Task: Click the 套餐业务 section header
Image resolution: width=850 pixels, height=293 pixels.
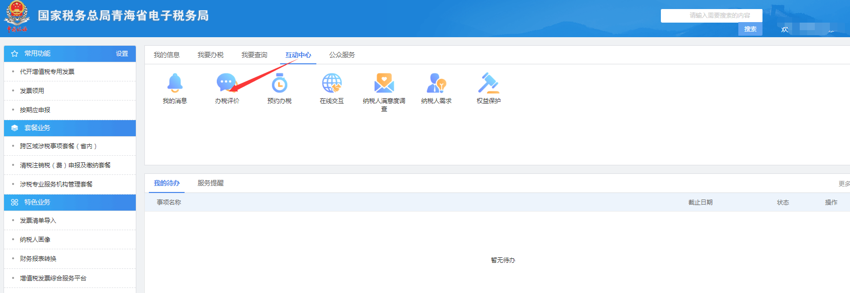Action: [x=70, y=128]
